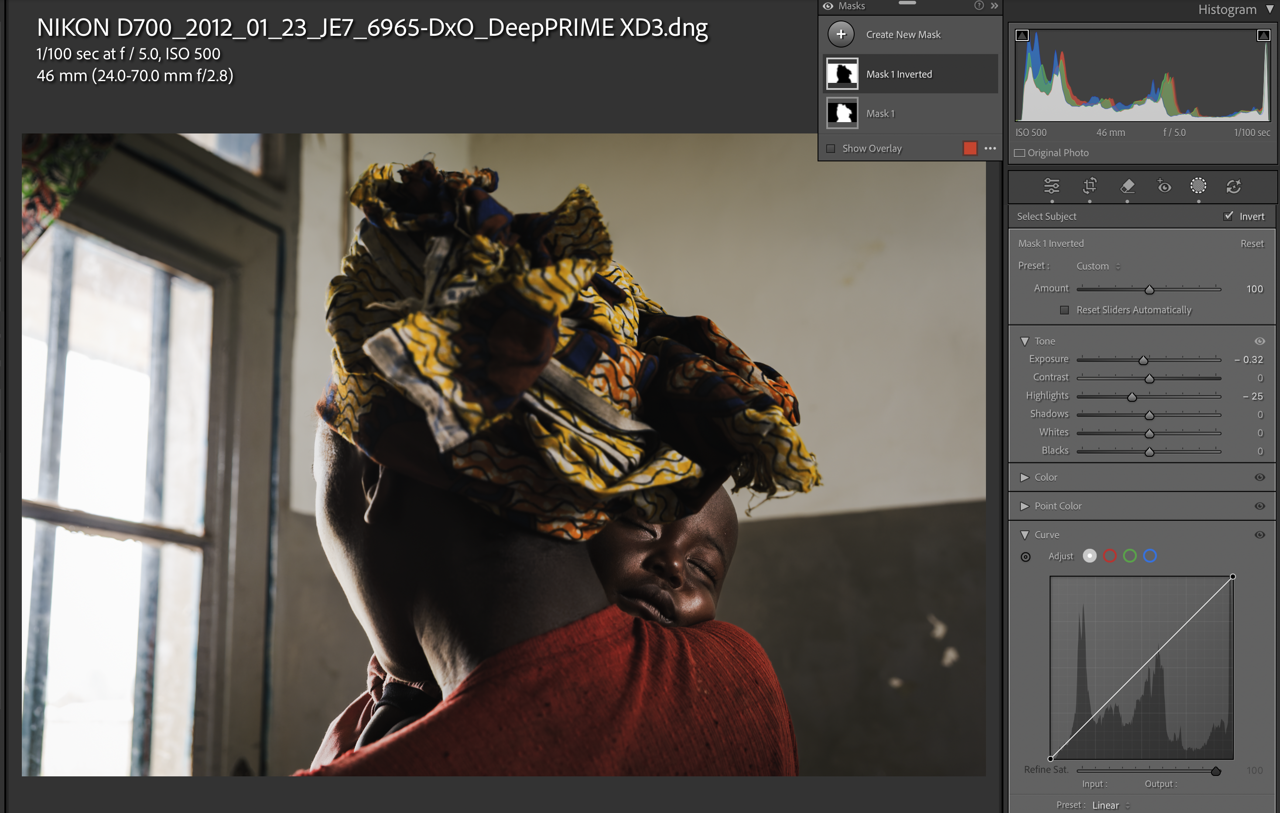
Task: Click the plus icon for Create New Mask
Action: tap(841, 34)
